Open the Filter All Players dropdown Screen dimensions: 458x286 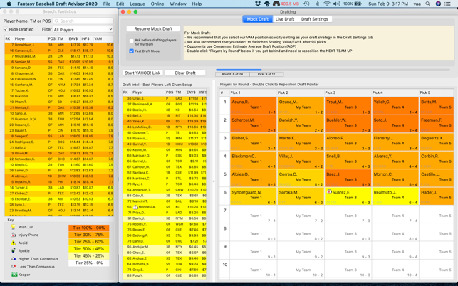[x=83, y=29]
